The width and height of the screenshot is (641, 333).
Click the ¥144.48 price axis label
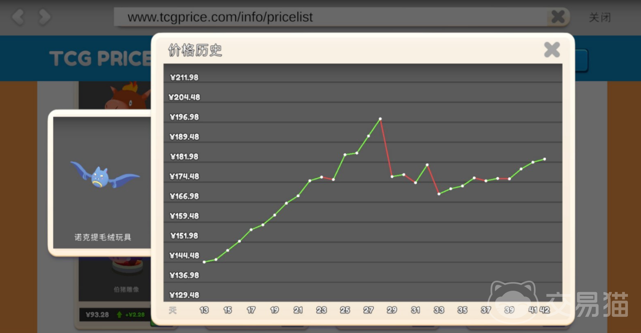tap(184, 255)
